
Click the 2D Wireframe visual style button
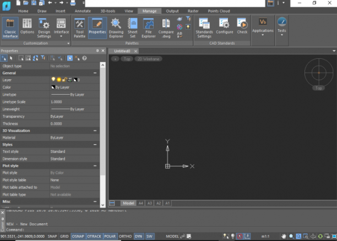click(148, 59)
